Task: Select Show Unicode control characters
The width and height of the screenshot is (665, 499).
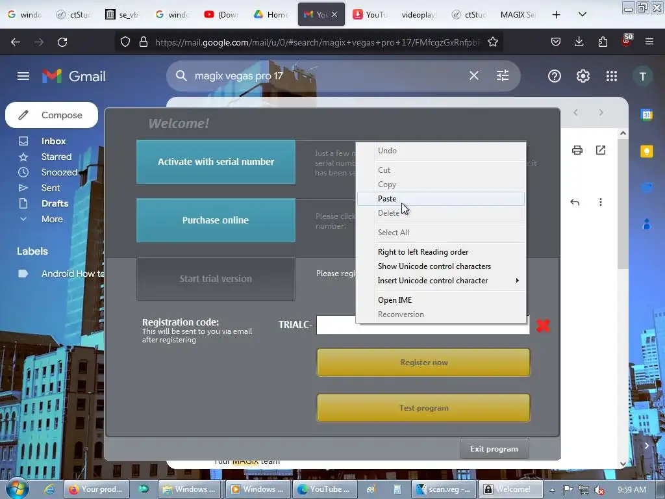Action: click(x=441, y=266)
